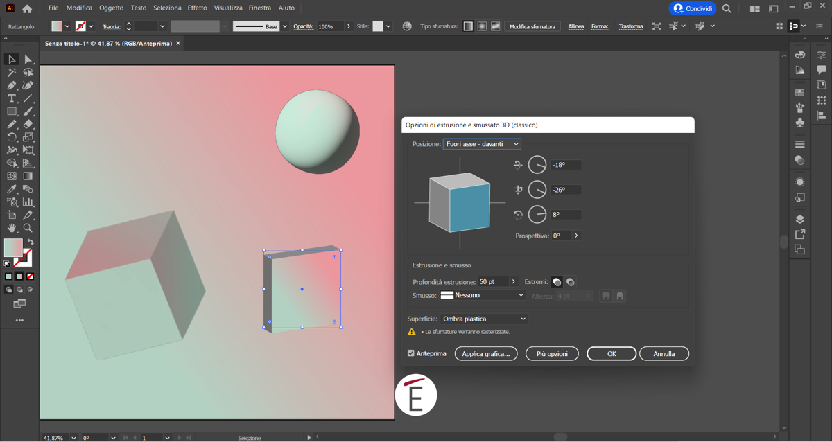Open the Finestra menu
832x442 pixels.
point(260,8)
